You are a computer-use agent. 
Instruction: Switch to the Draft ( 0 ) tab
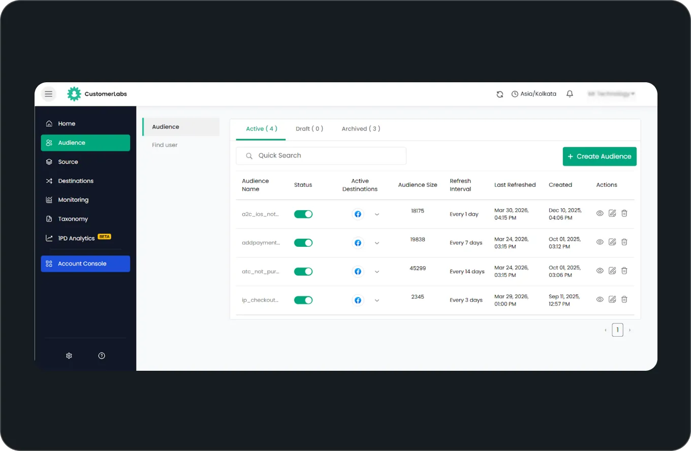[309, 128]
